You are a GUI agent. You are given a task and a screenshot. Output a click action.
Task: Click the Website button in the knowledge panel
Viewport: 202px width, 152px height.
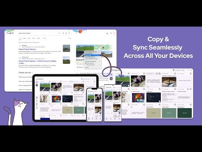(x=80, y=67)
